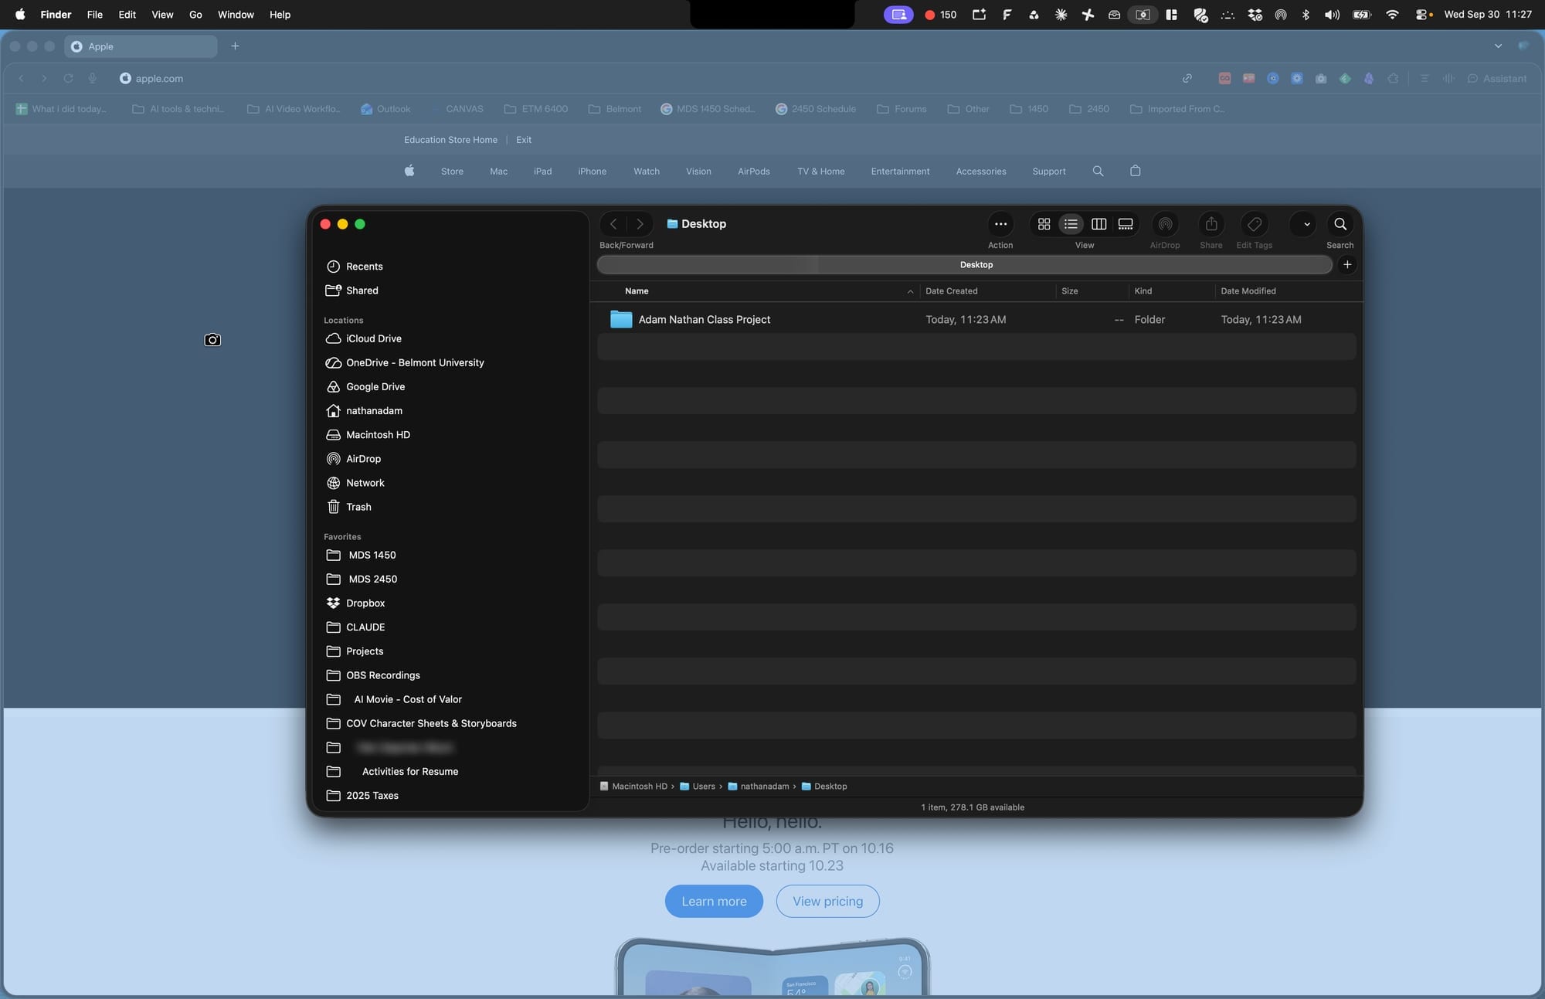Click the AirDrop toolbar button
Screen dimensions: 1545x999
(x=1165, y=224)
